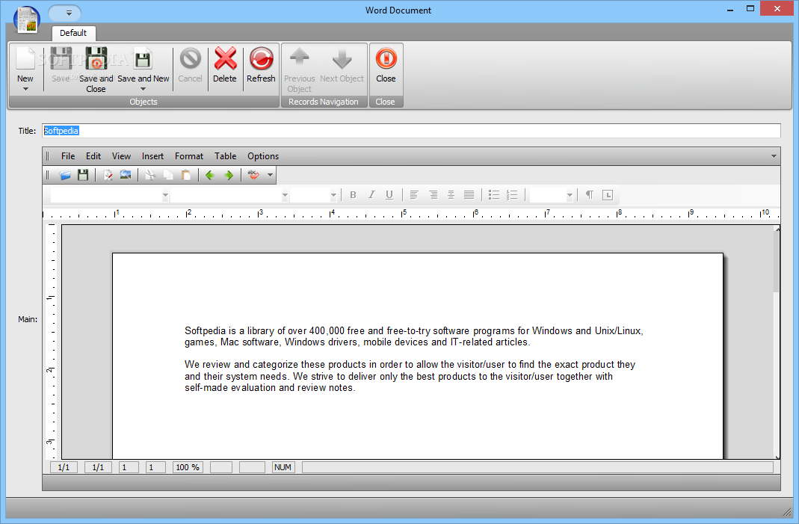Click the red Close icon in the ribbon

click(x=386, y=58)
